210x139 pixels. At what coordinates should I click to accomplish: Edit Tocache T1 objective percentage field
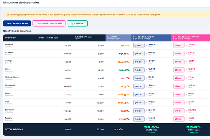[139, 119]
